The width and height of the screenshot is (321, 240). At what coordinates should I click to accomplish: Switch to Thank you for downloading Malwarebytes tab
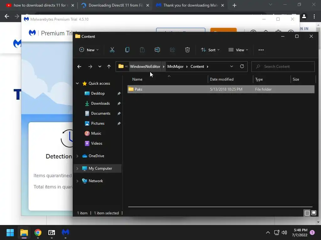tap(191, 5)
